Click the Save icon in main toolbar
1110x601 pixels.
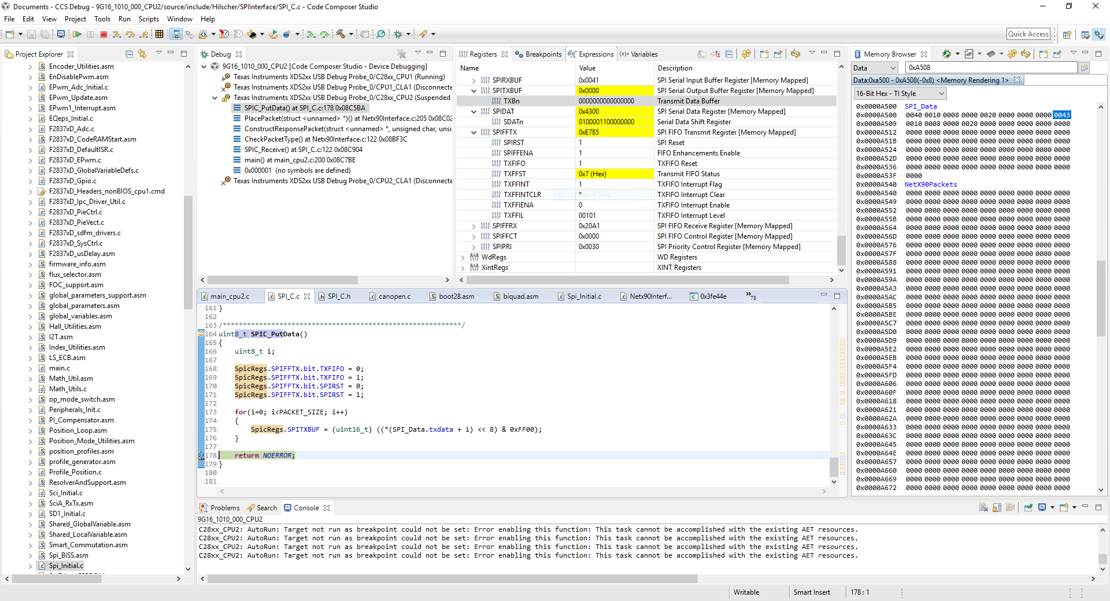pyautogui.click(x=32, y=35)
